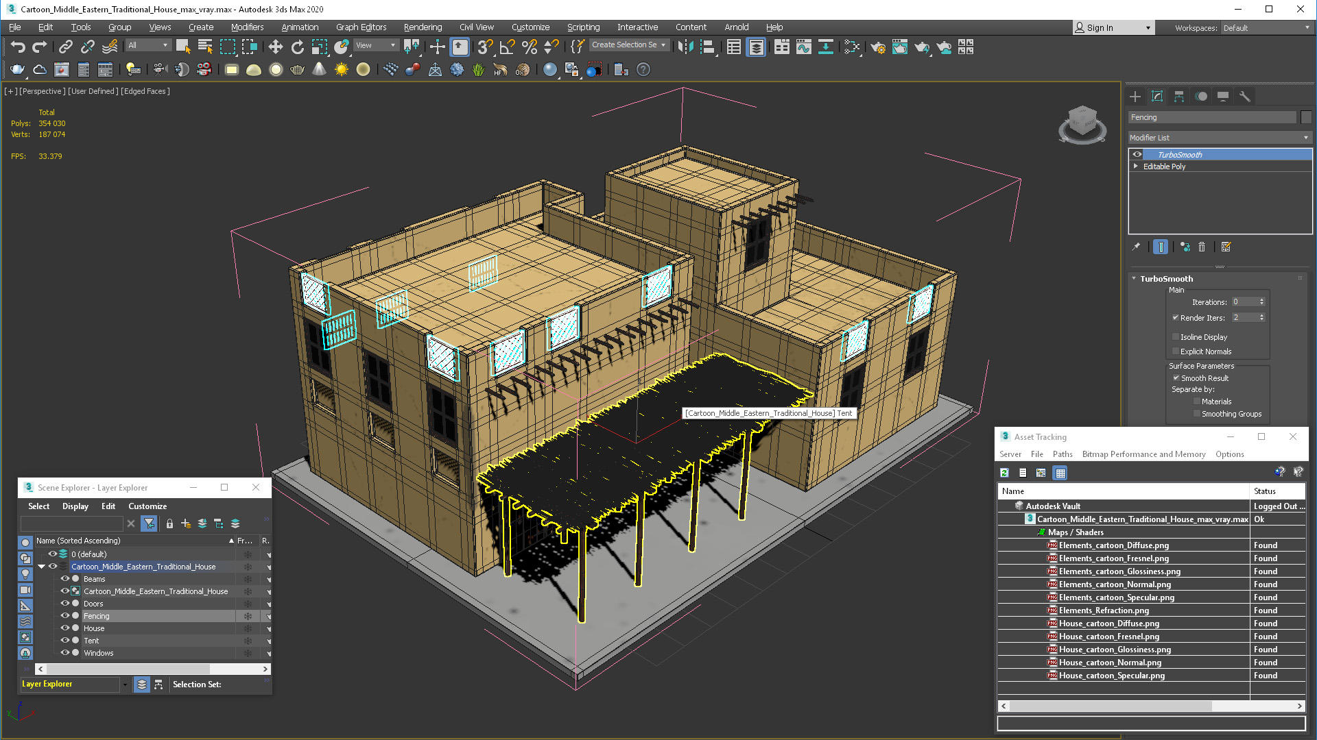This screenshot has height=740, width=1317.
Task: Open the Scripting menu
Action: [x=583, y=27]
